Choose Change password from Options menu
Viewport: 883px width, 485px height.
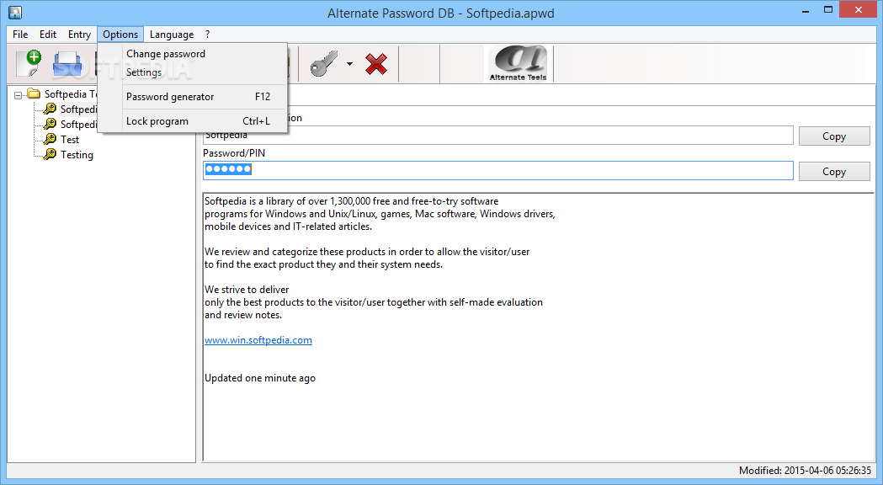pyautogui.click(x=193, y=54)
